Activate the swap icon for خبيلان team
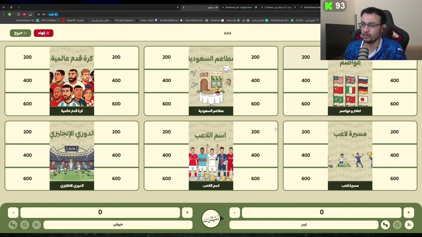This screenshot has width=422, height=237. pos(13,225)
